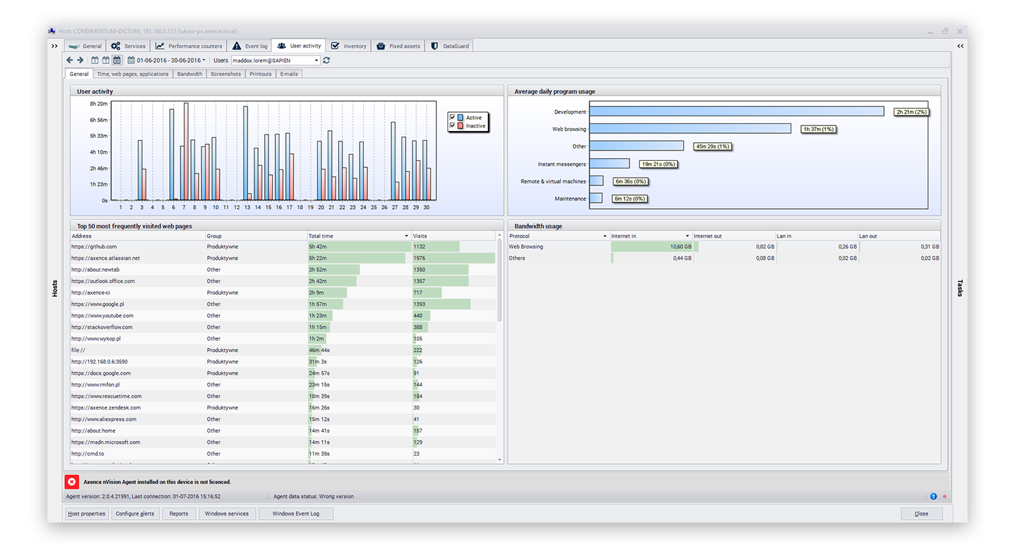Click the Reports button
The width and height of the screenshot is (1015, 549).
pyautogui.click(x=178, y=513)
